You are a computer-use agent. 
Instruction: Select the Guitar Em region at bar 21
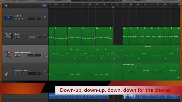(x=126, y=36)
